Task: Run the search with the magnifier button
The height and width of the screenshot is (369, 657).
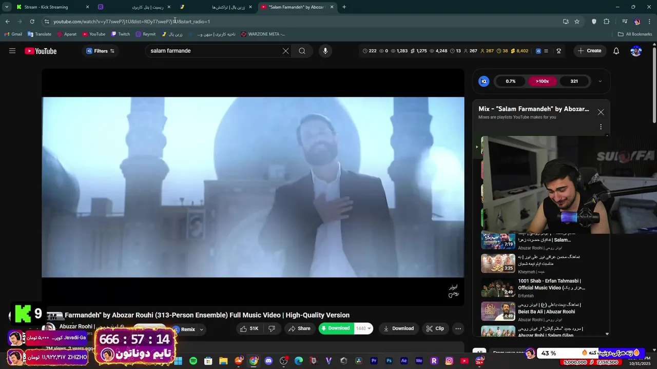Action: [x=302, y=51]
